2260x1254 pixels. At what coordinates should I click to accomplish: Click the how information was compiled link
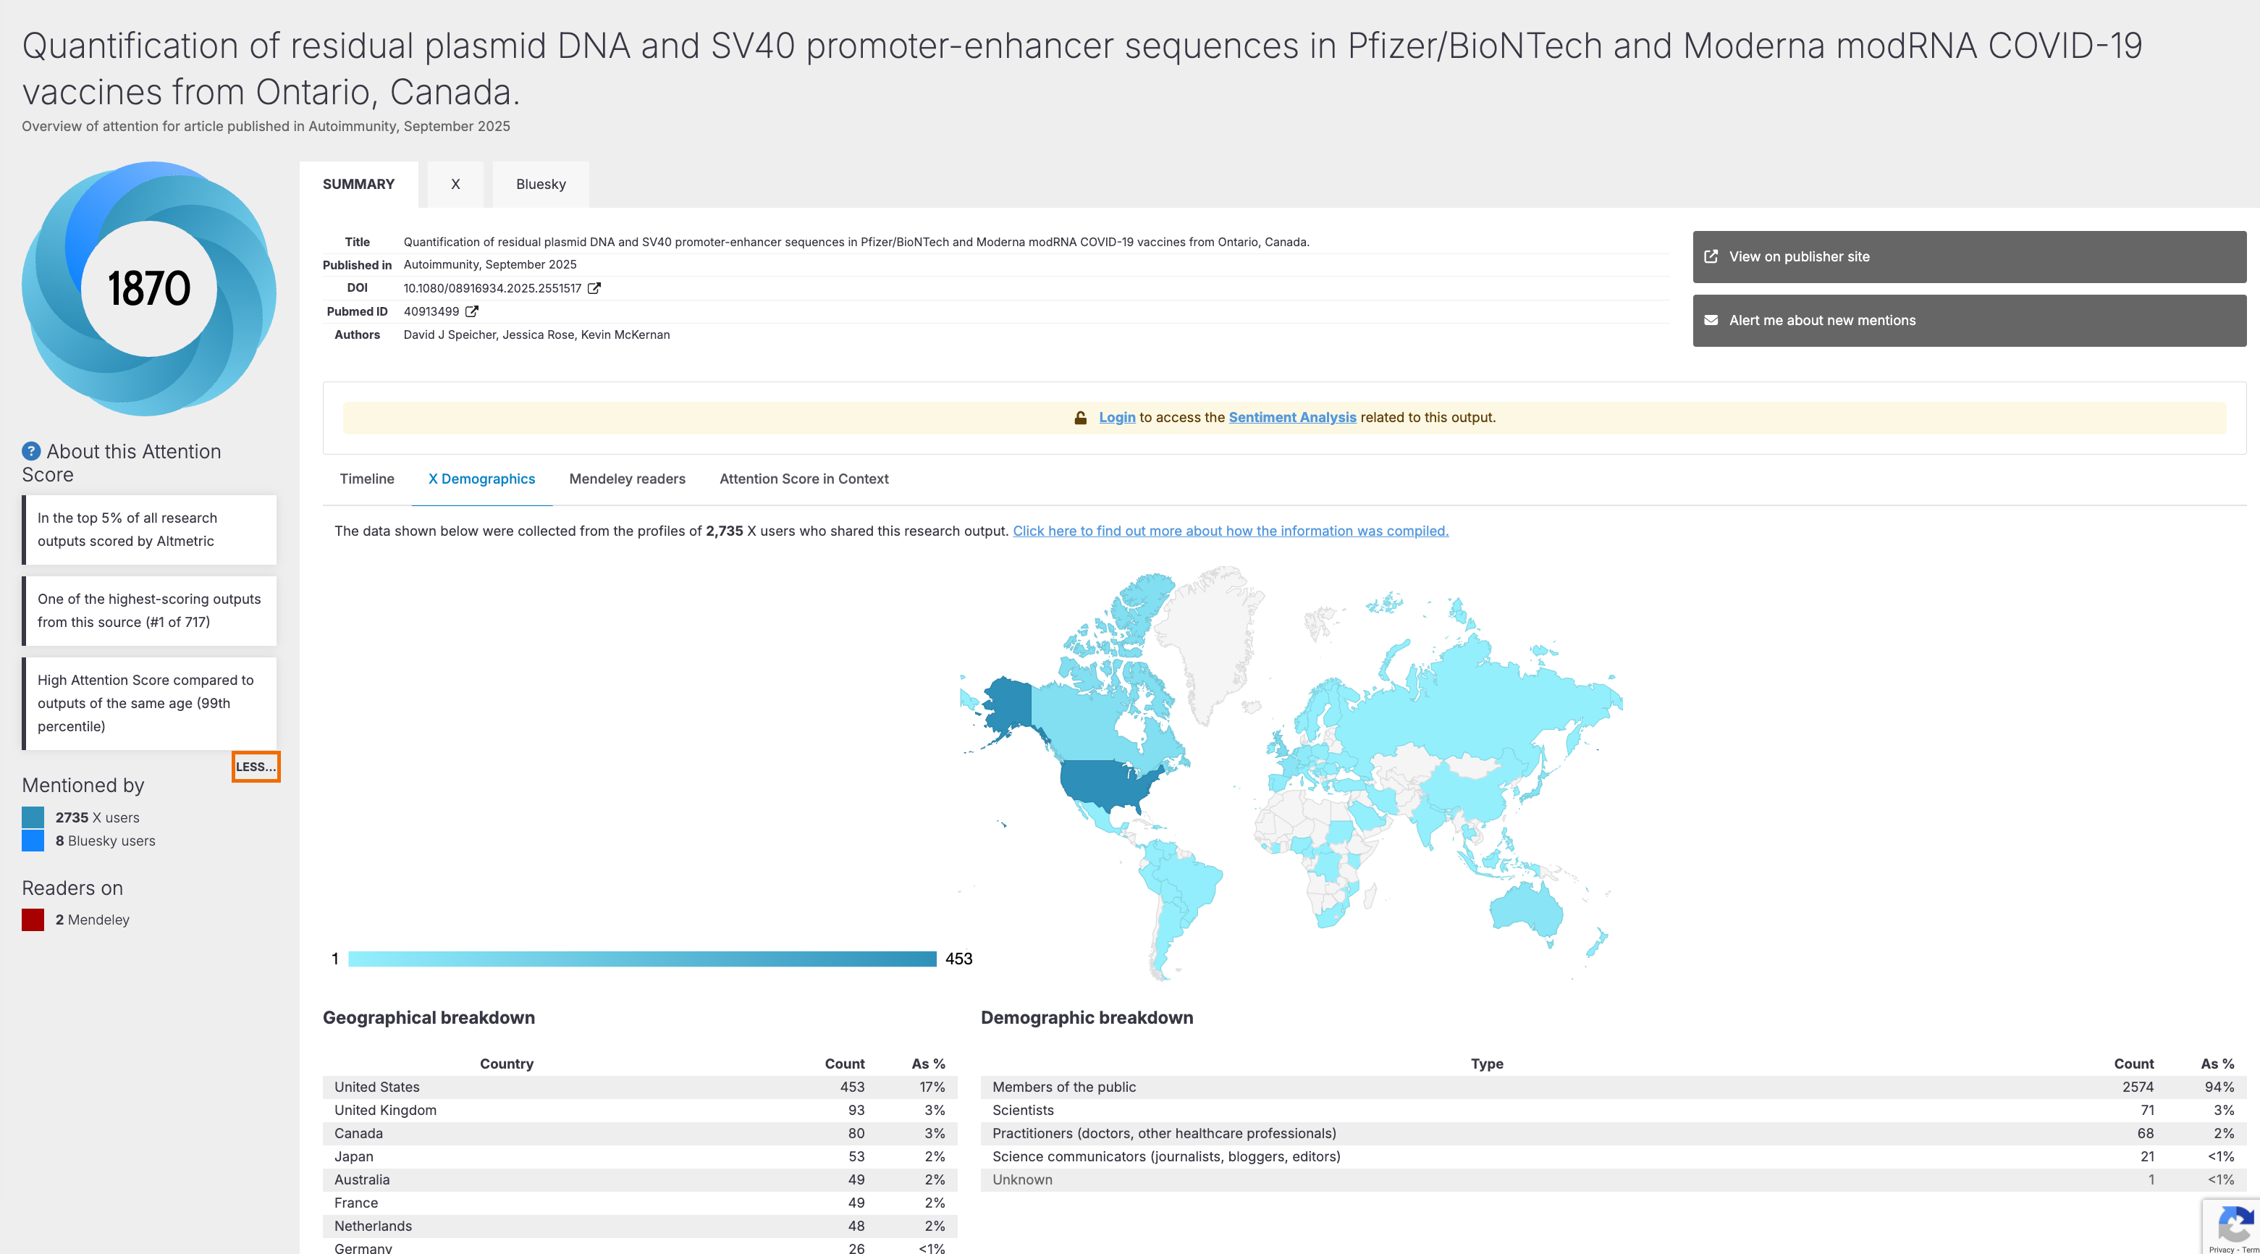click(1230, 531)
